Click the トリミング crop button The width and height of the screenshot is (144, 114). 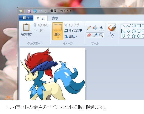pos(71,25)
